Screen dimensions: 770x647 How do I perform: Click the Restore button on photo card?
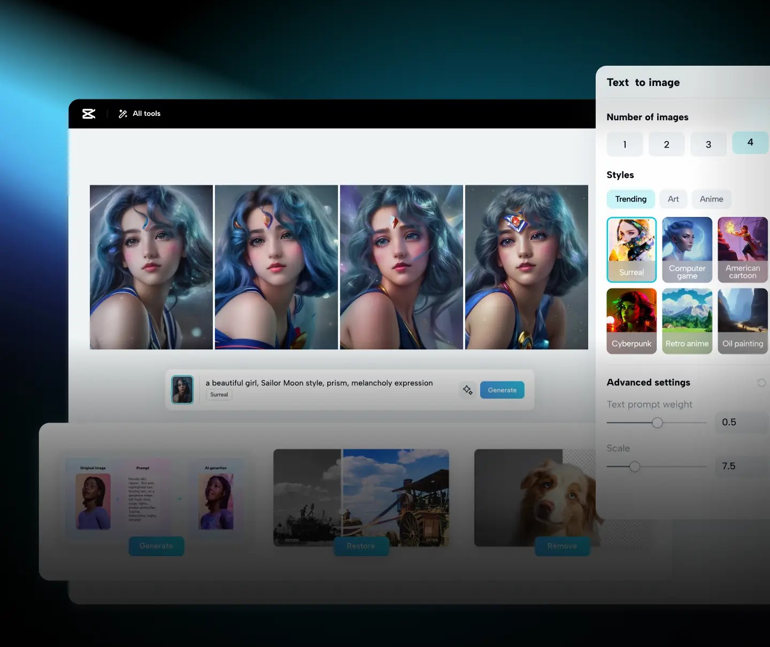pyautogui.click(x=361, y=546)
